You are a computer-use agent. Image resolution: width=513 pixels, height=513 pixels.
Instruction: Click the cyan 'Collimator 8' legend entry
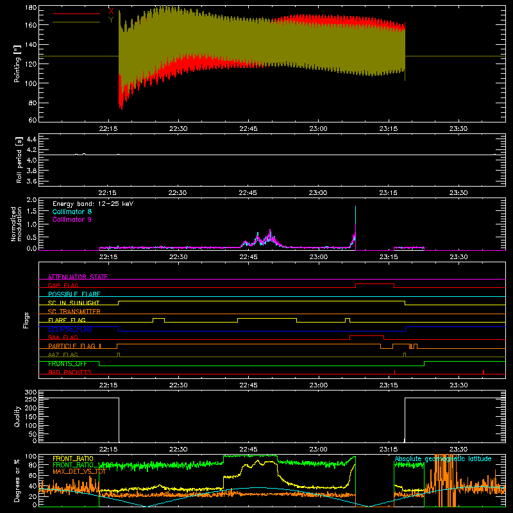[x=72, y=212]
